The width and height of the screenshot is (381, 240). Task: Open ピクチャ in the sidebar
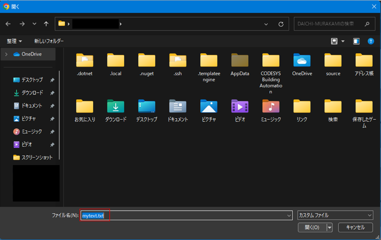[x=29, y=119]
